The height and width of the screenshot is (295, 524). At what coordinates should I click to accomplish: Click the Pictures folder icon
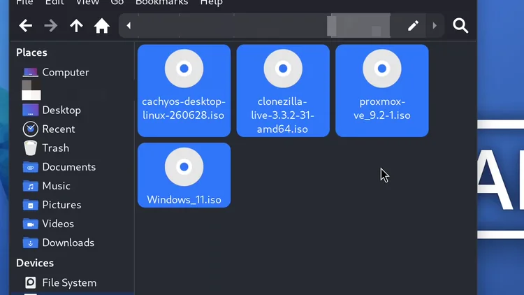(x=31, y=205)
